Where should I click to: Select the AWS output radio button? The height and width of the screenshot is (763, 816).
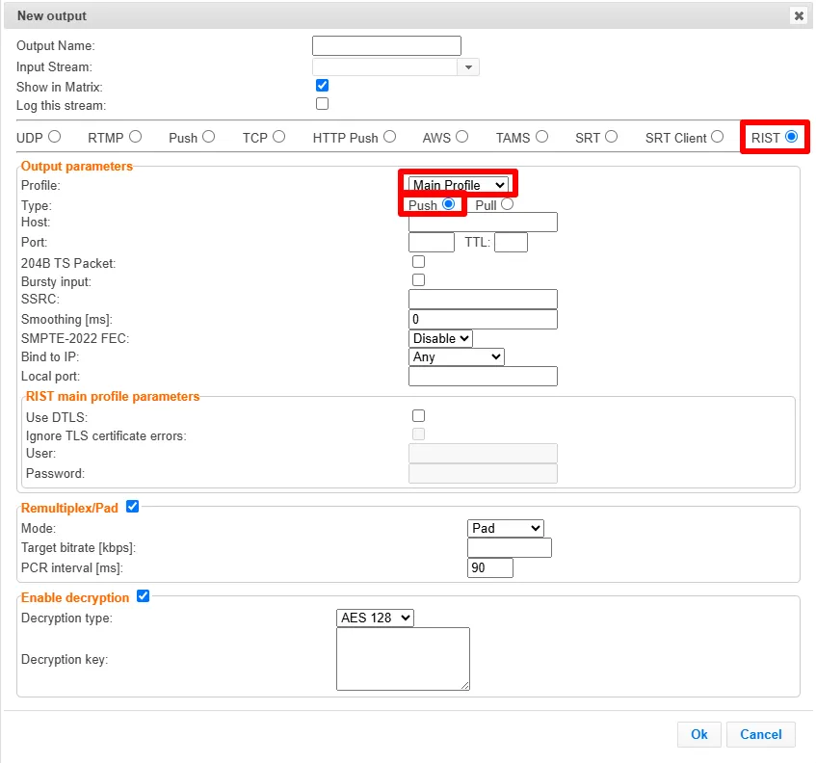pos(461,137)
